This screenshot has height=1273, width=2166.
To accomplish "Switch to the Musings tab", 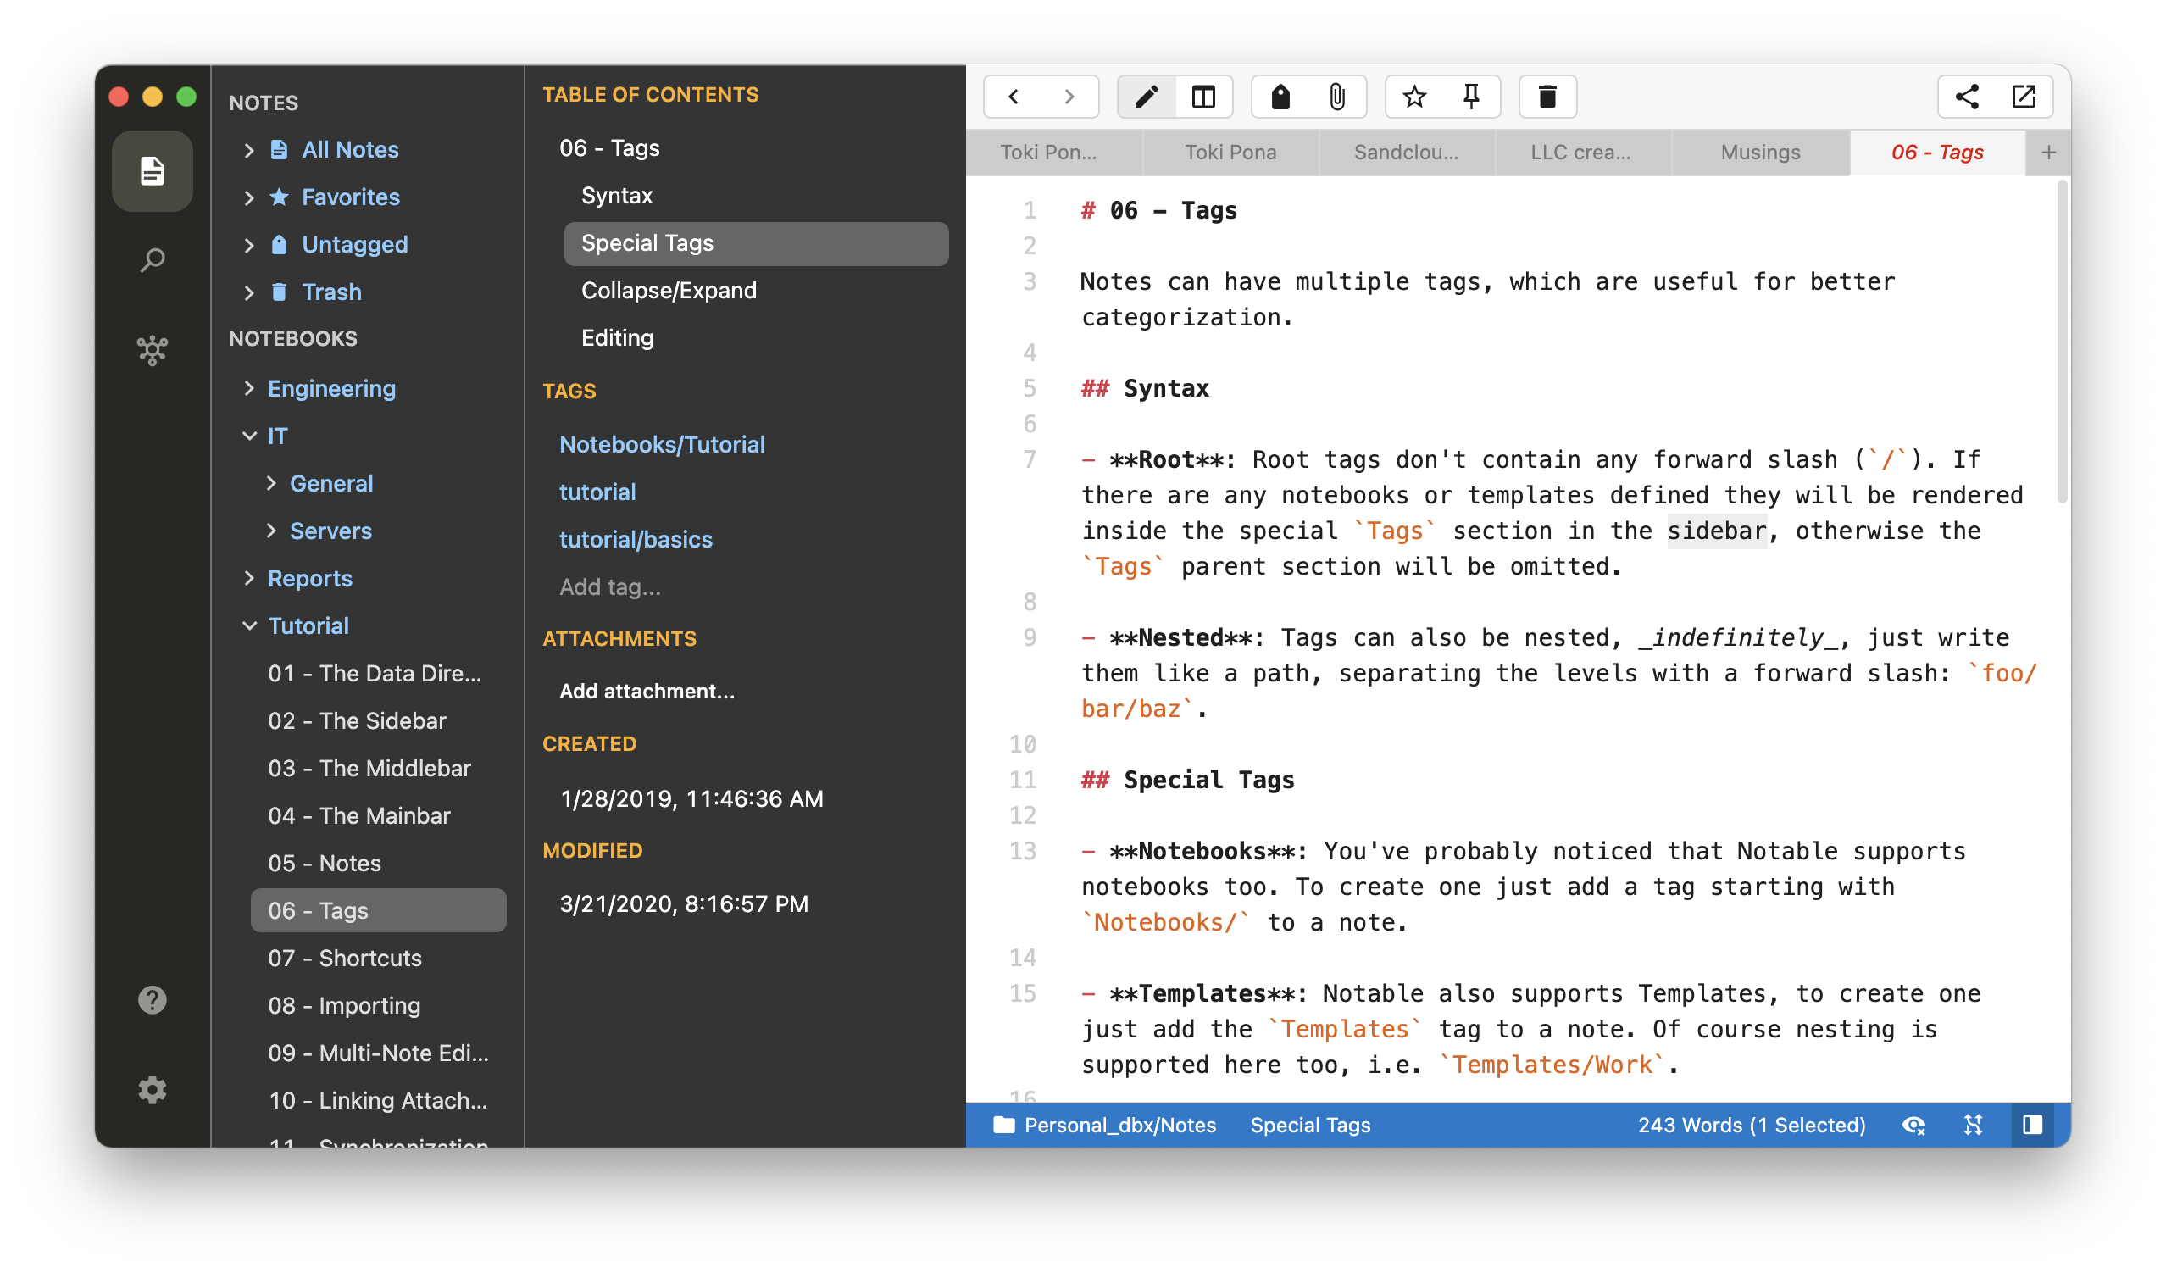I will pyautogui.click(x=1759, y=153).
